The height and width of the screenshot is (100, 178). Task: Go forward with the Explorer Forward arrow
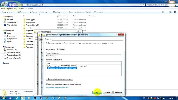(x=6, y=5)
